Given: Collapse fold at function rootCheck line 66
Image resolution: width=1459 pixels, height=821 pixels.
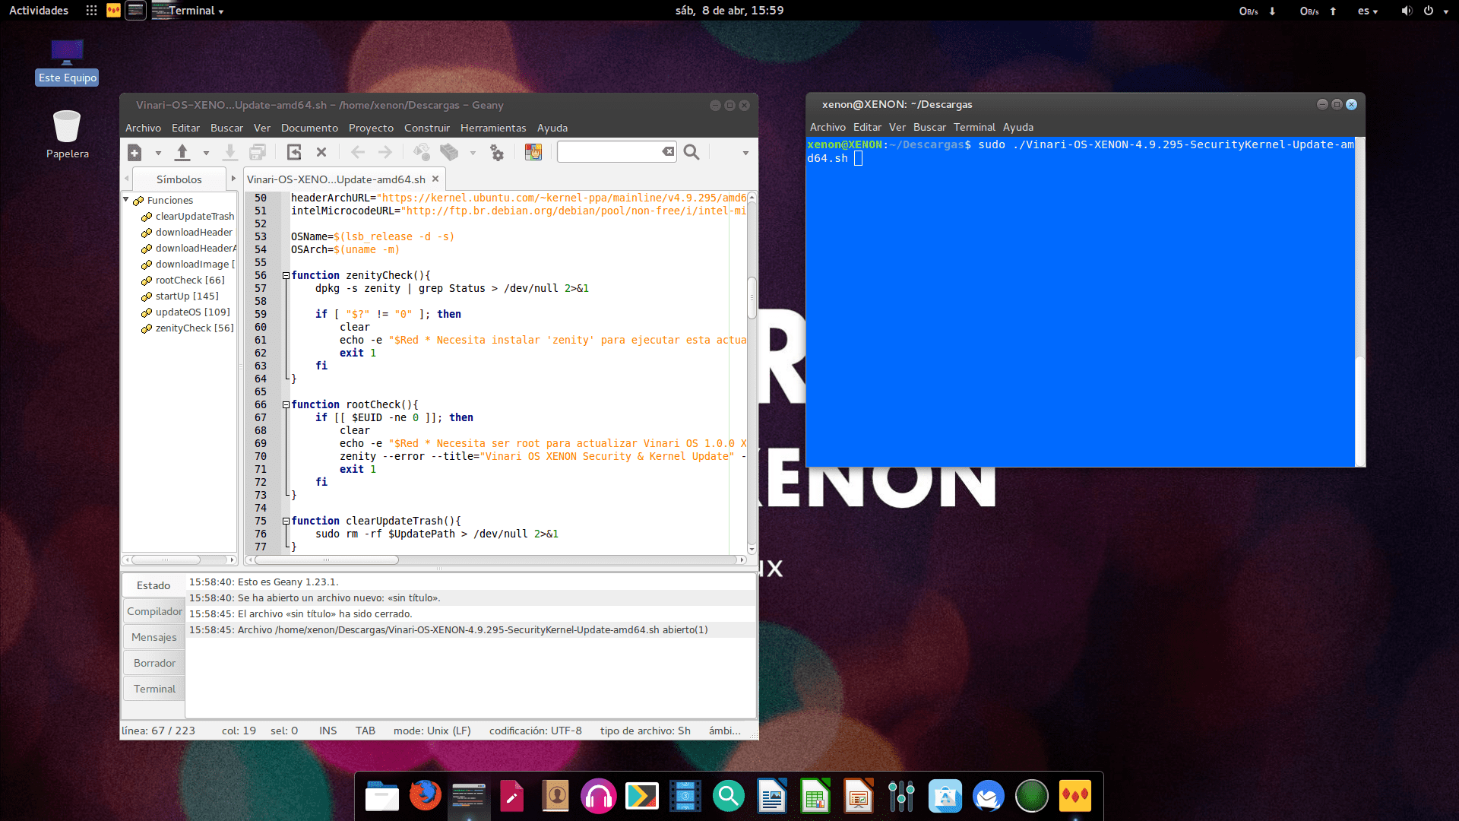Looking at the screenshot, I should click(286, 405).
